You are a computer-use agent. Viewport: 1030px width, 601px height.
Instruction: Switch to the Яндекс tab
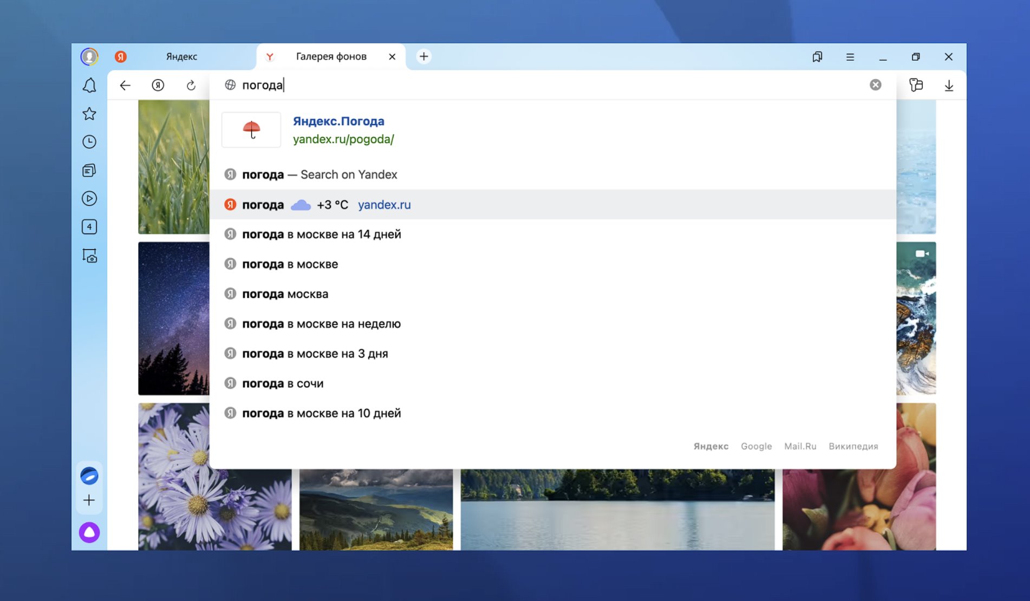click(x=181, y=57)
